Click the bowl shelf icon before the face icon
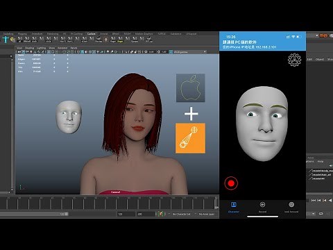The image size is (333, 250). click(99, 39)
